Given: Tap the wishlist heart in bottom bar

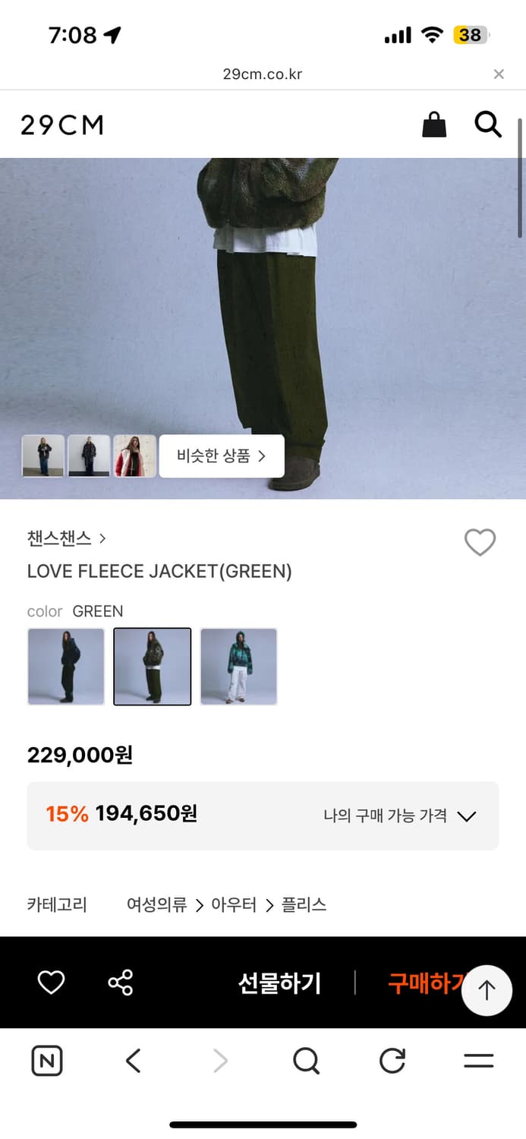Looking at the screenshot, I should [x=50, y=982].
